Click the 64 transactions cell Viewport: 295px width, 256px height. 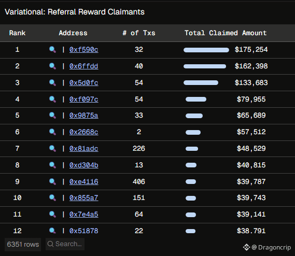[139, 215]
